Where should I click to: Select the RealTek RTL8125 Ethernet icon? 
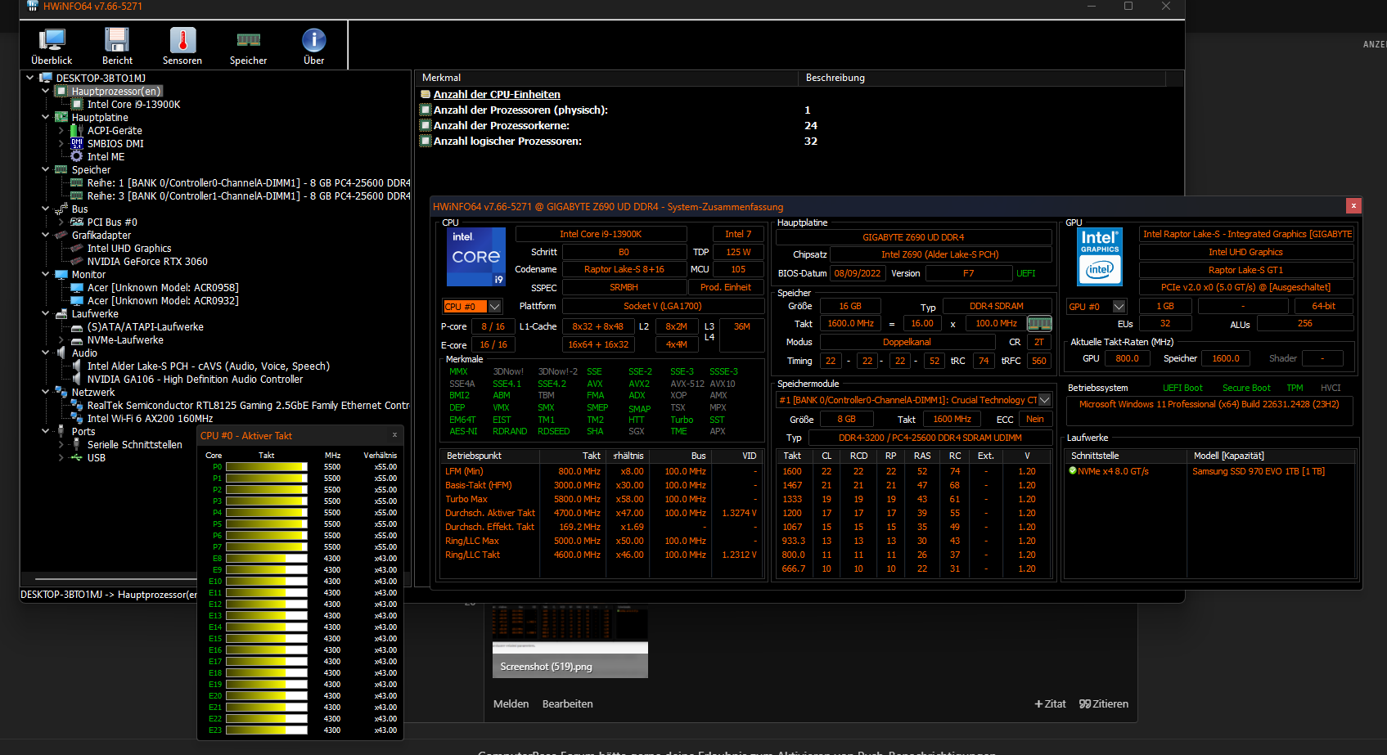(x=77, y=405)
